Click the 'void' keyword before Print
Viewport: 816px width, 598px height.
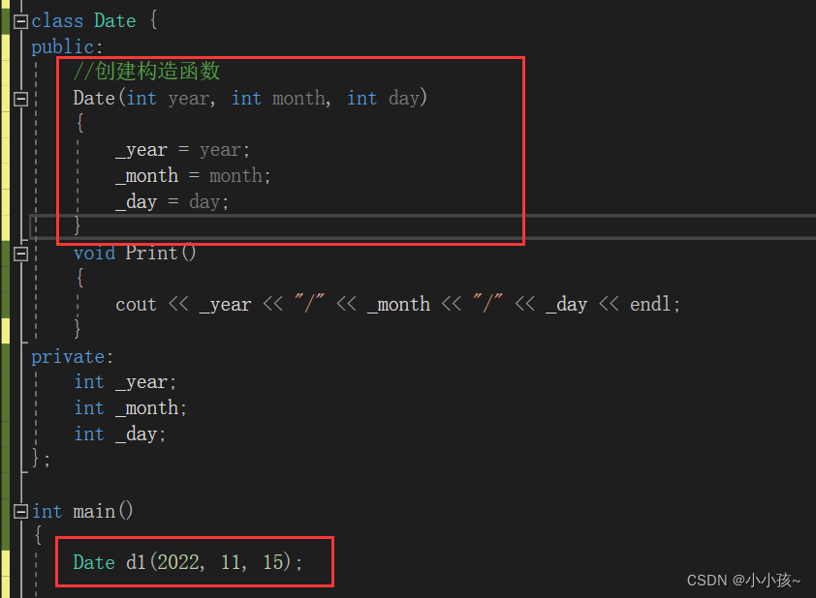click(94, 253)
